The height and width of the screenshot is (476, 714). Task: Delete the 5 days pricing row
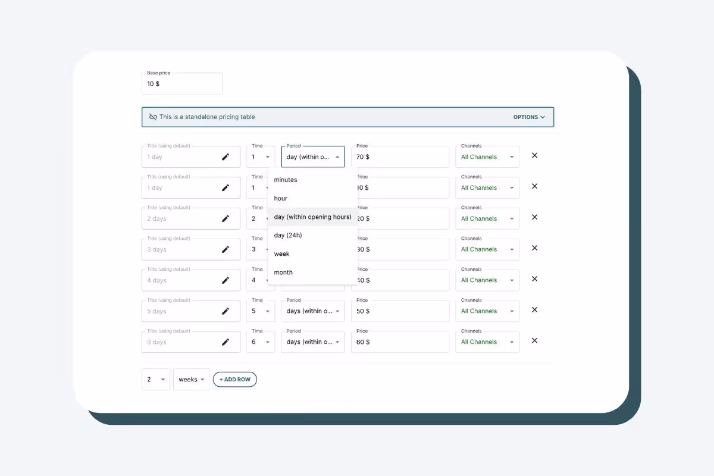pos(534,310)
